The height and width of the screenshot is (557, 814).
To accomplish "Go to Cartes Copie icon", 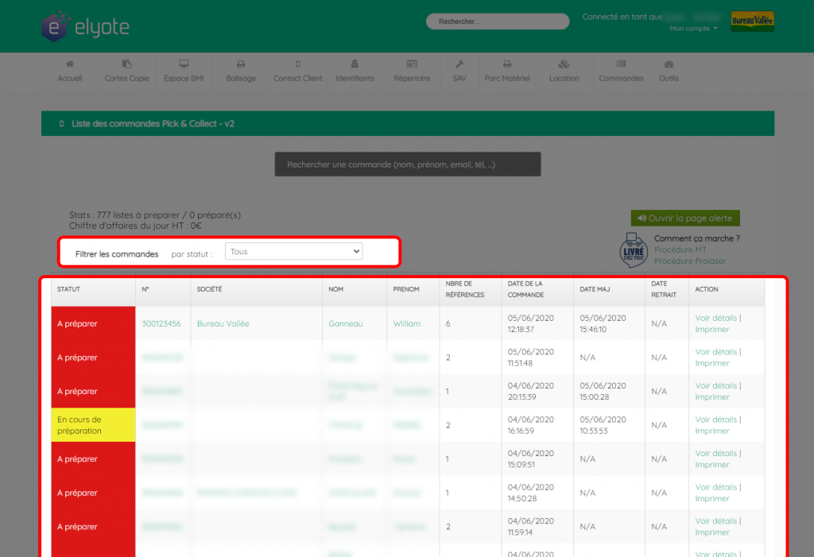I will [126, 64].
